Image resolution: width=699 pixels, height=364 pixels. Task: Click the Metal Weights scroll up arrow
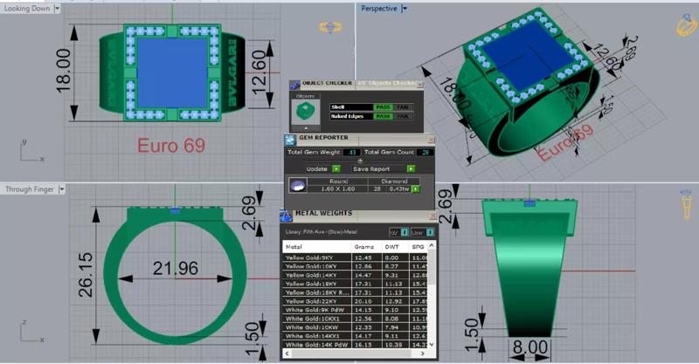point(431,245)
